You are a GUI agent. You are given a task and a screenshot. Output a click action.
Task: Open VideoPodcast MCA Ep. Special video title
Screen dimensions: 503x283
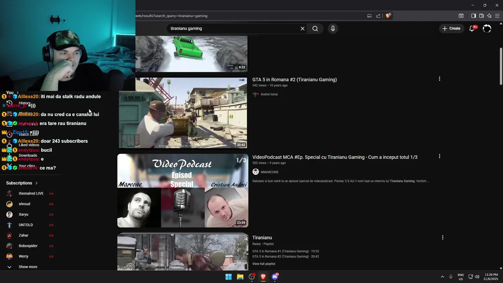click(335, 157)
